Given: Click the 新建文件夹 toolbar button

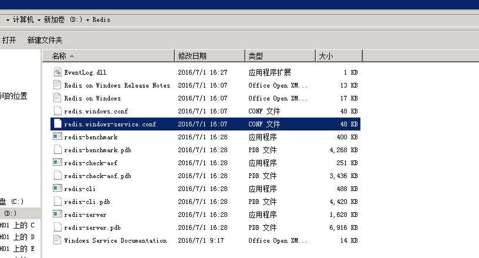Looking at the screenshot, I should coord(45,40).
